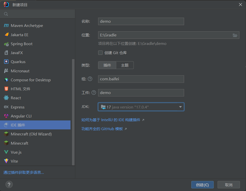
Task: Select Micronaut in the list
Action: pyautogui.click(x=35, y=71)
